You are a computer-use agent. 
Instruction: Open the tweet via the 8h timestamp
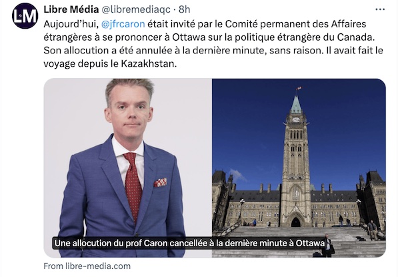(185, 9)
